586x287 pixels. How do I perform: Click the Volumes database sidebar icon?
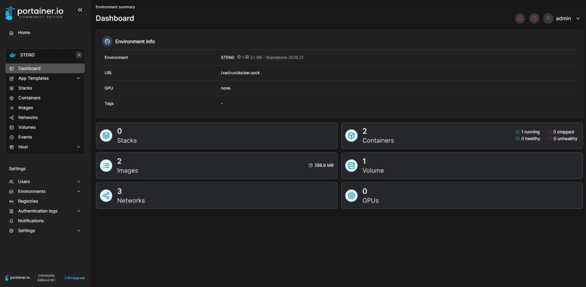(x=12, y=128)
